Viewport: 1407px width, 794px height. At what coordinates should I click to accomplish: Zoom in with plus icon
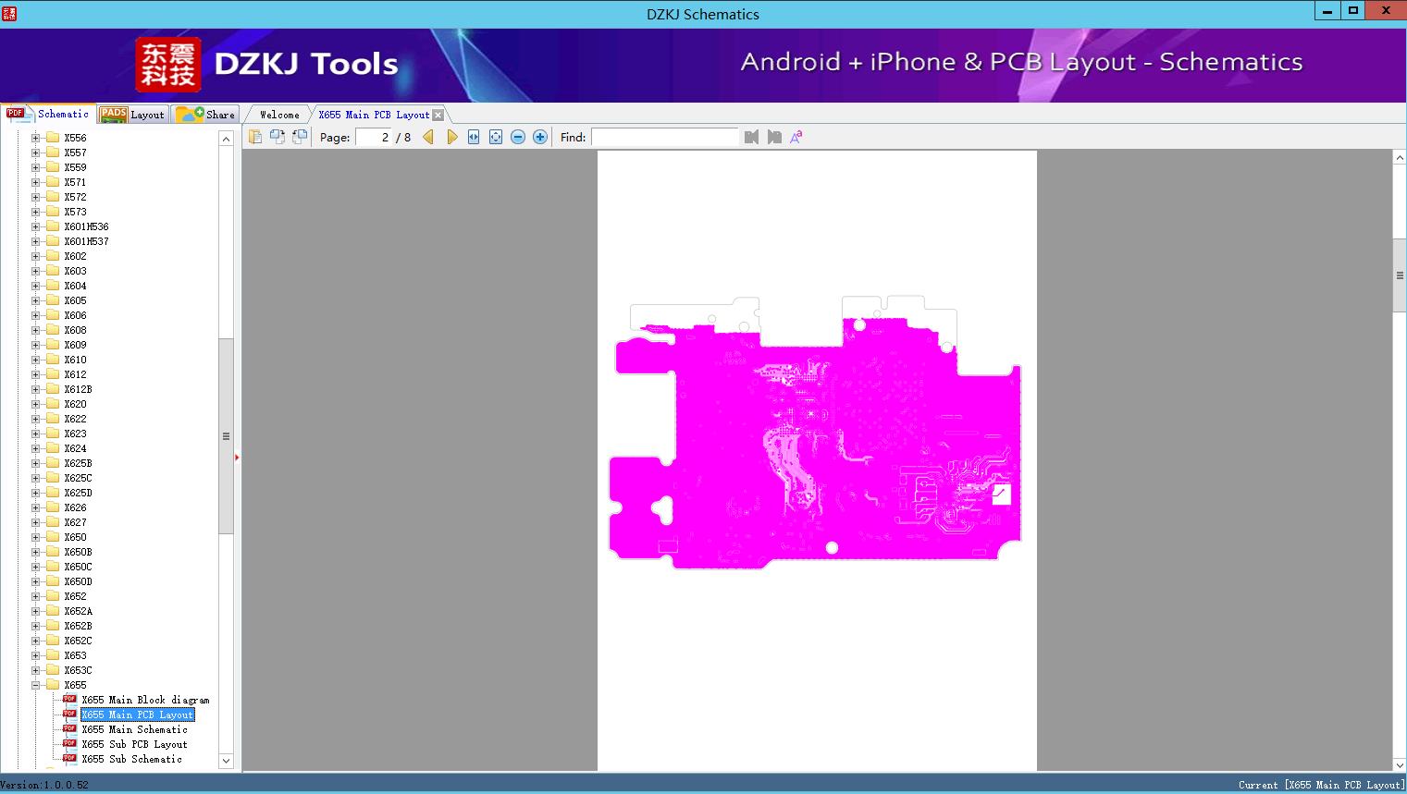tap(540, 137)
